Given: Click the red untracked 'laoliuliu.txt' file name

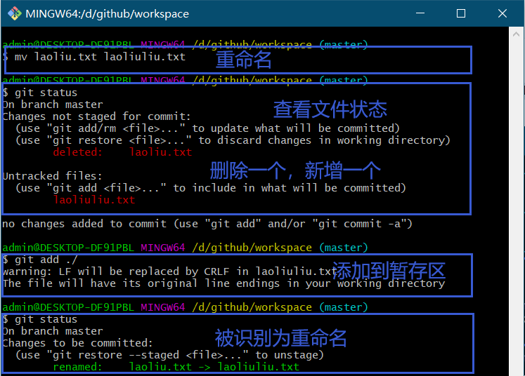Looking at the screenshot, I should (x=94, y=200).
